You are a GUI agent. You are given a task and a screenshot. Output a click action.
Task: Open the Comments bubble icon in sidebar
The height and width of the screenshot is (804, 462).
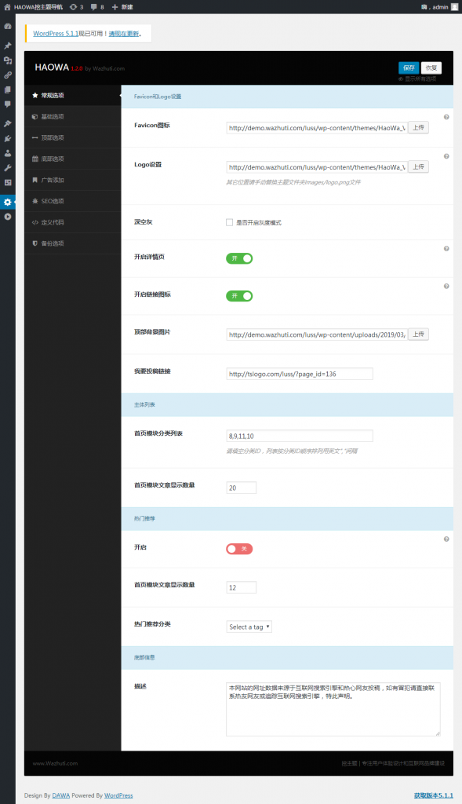(x=8, y=104)
